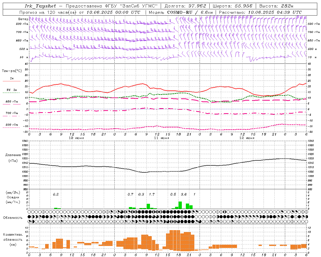The height and width of the screenshot is (257, 321).
Task: Click the 0.2 precipitation total
Action: [56, 195]
